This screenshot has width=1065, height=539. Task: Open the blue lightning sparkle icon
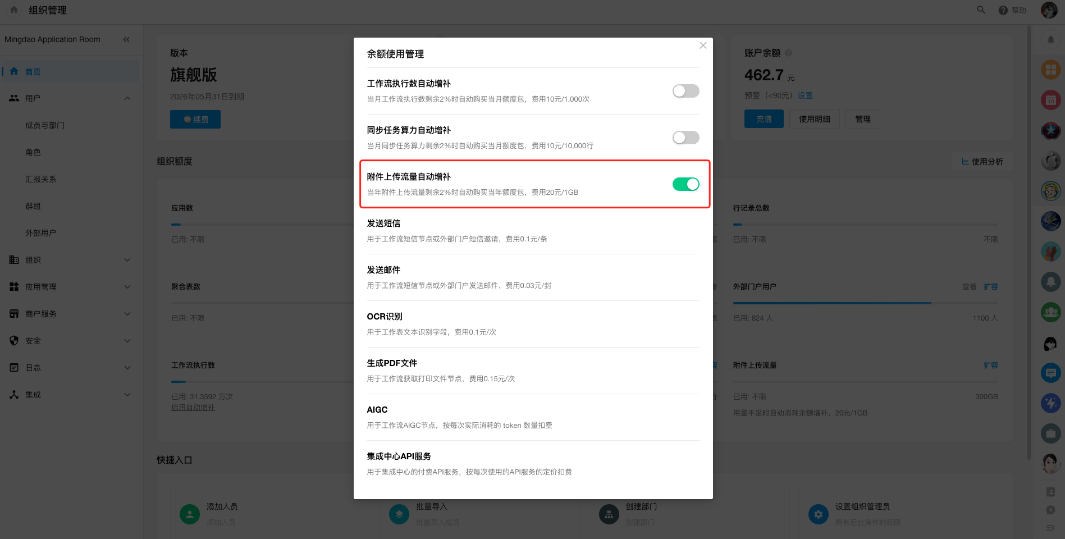1051,403
